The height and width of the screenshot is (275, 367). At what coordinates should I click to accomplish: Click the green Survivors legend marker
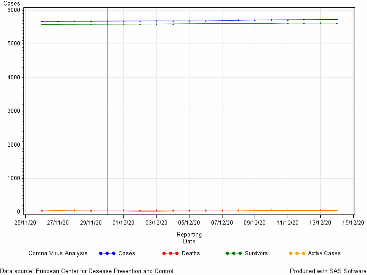click(234, 253)
